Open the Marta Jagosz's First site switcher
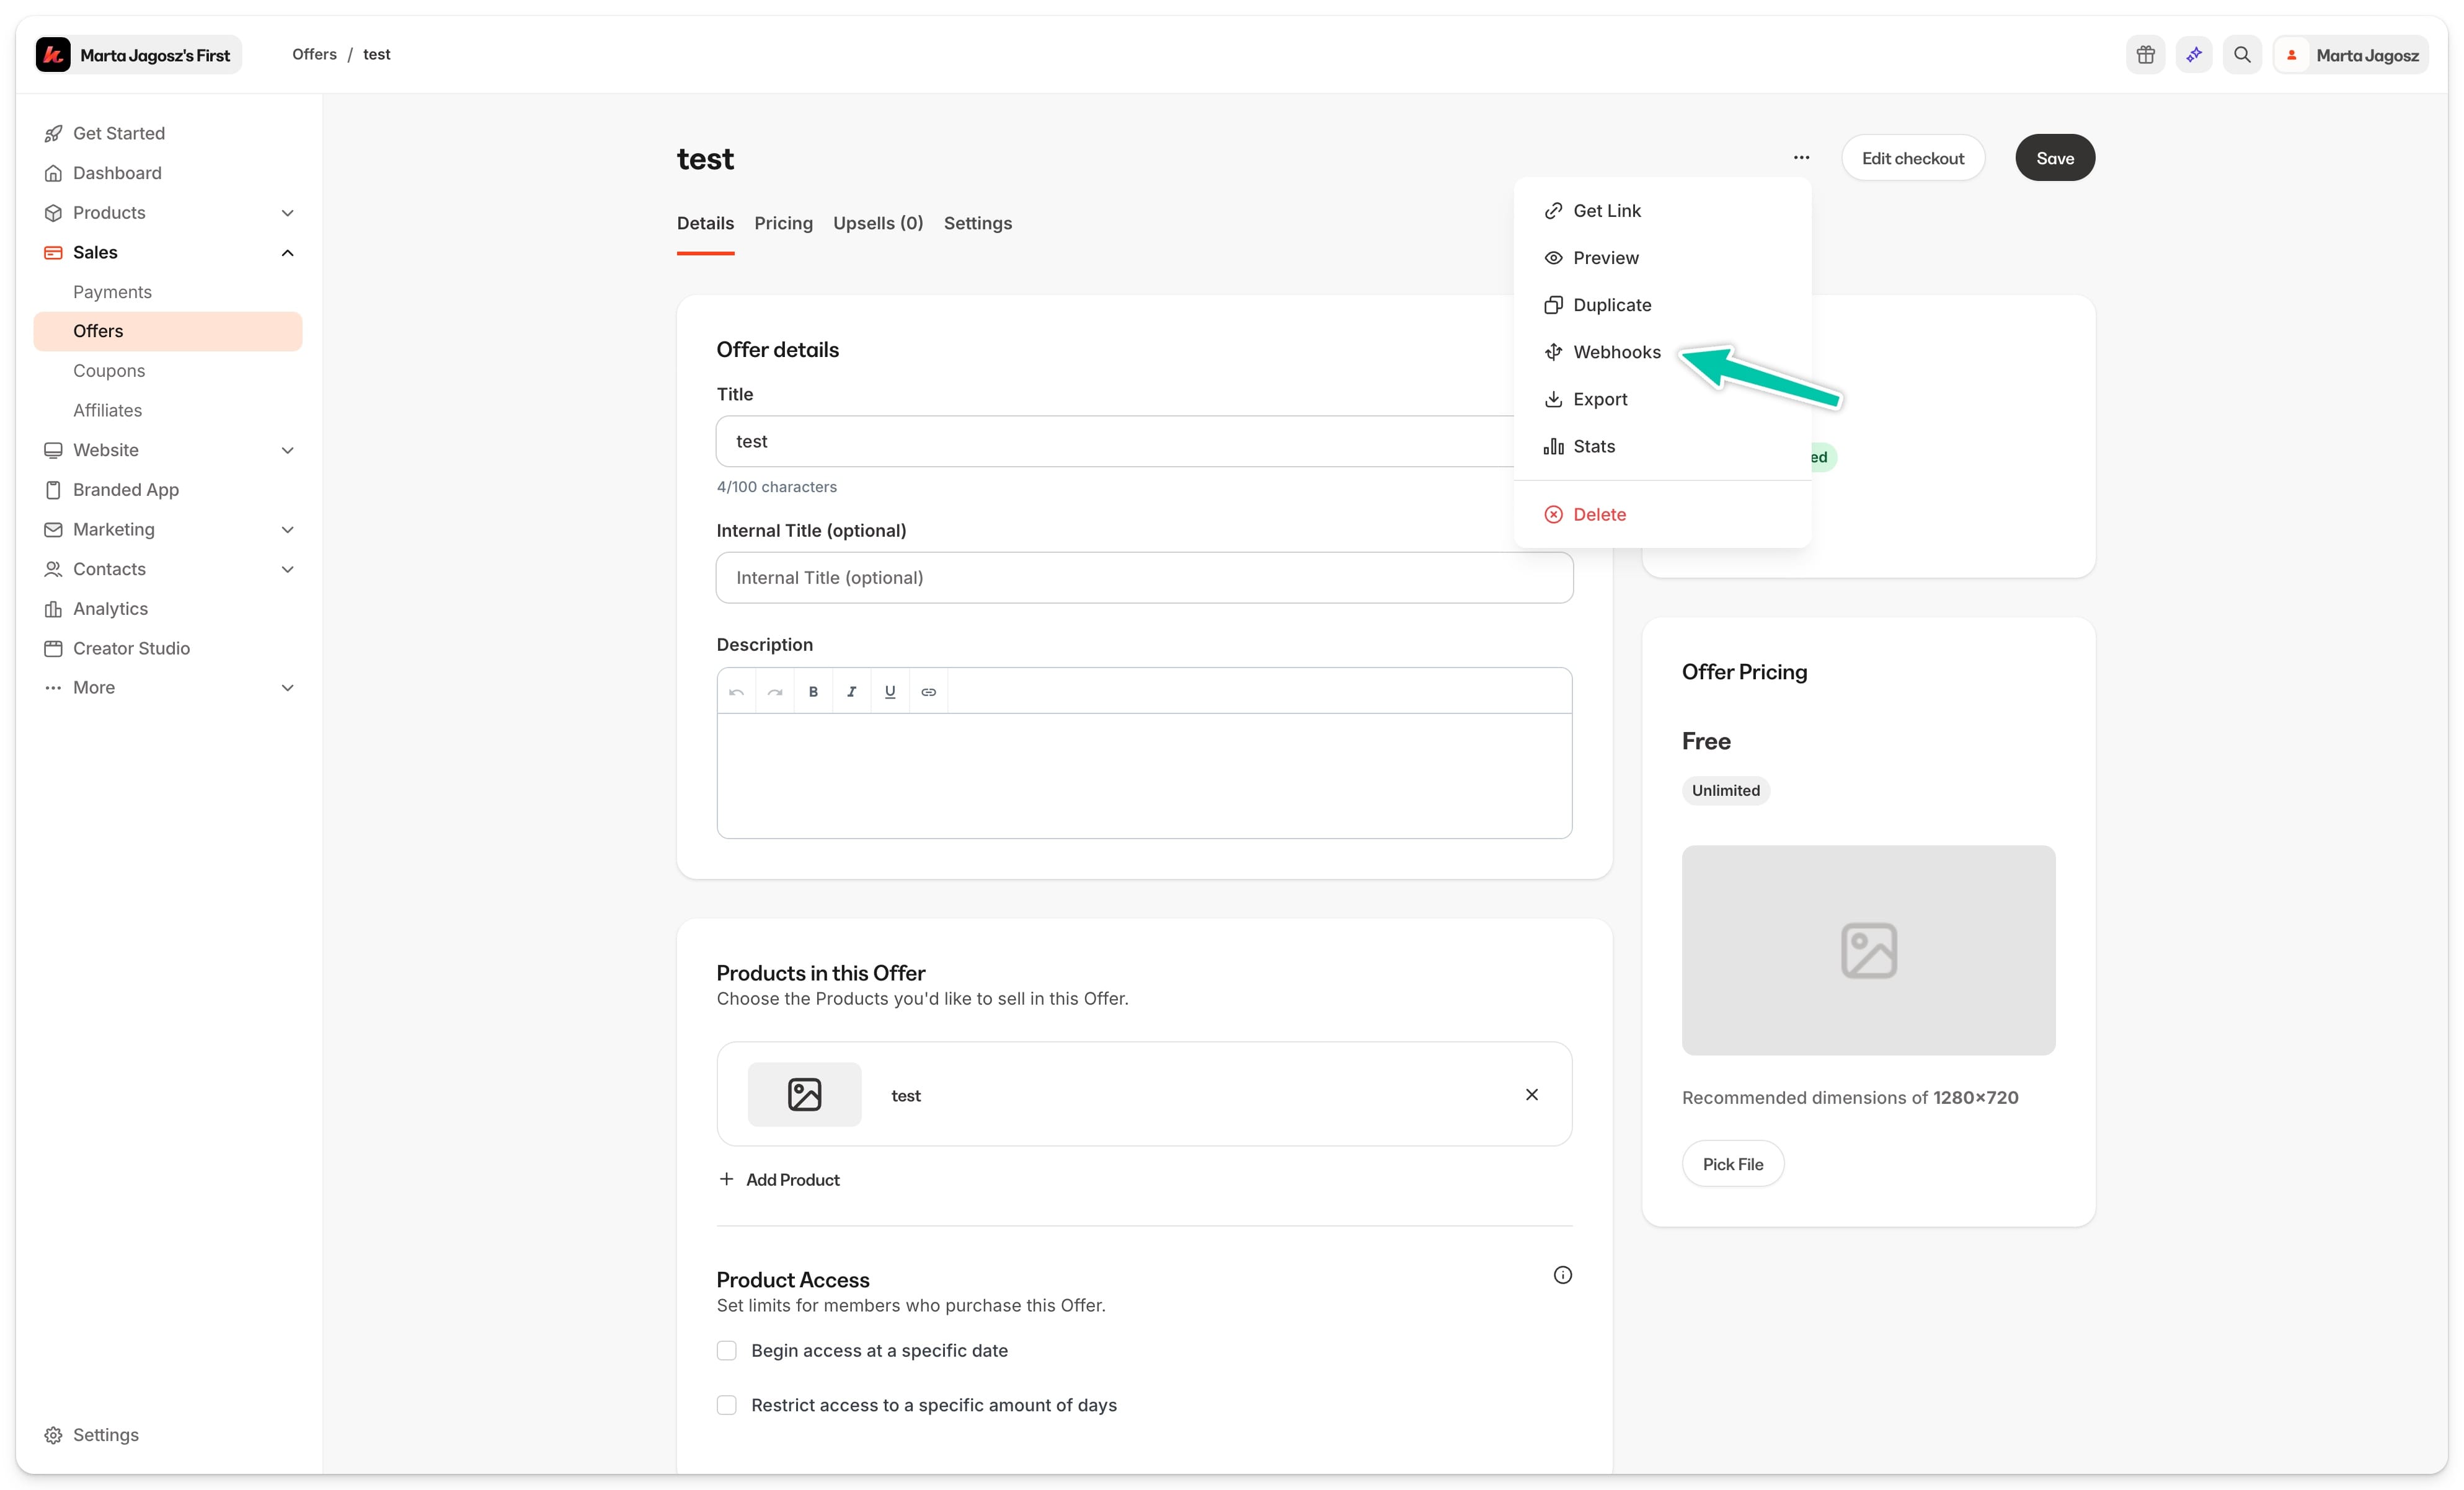 pos(138,55)
